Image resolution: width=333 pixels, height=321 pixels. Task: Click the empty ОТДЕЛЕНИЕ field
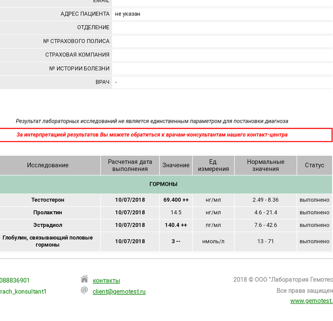(x=222, y=27)
